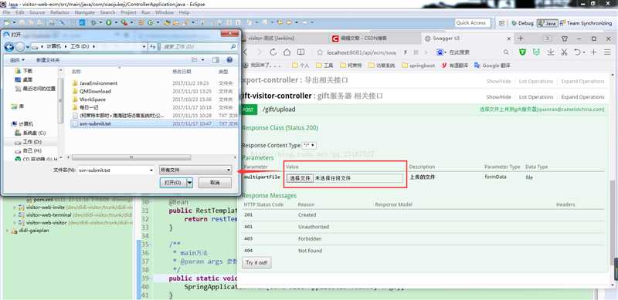The width and height of the screenshot is (618, 300).
Task: Select 系统盘 (C:) drive
Action: click(30, 133)
